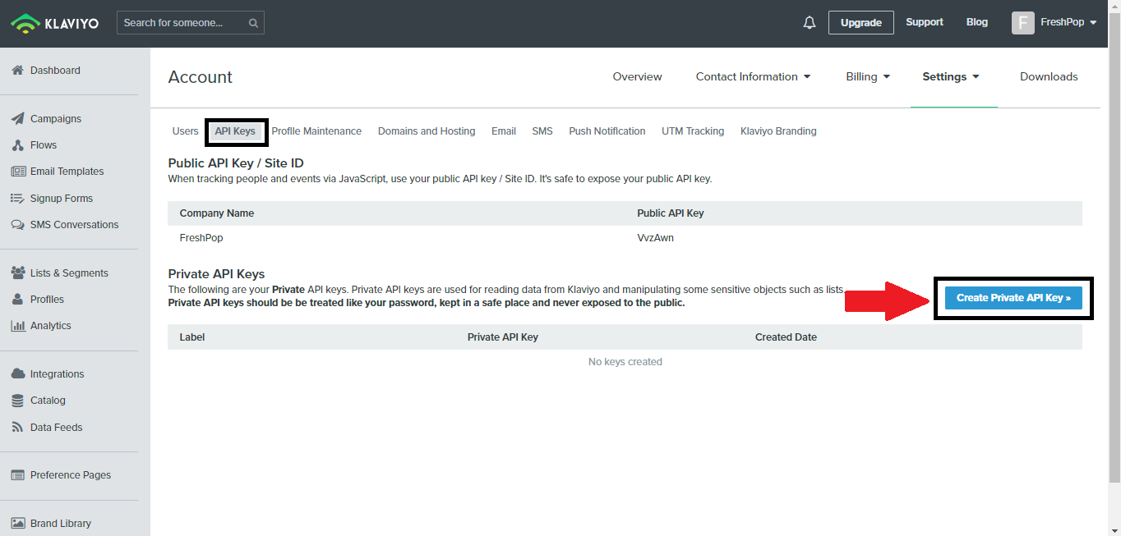This screenshot has height=536, width=1121.
Task: Click the Private API Key column header
Action: [503, 337]
